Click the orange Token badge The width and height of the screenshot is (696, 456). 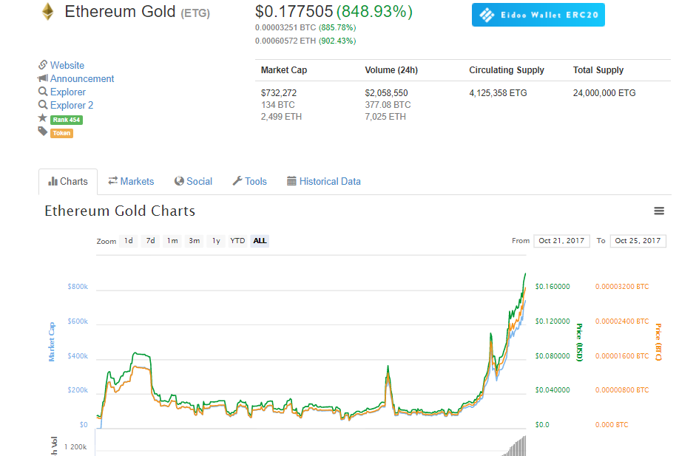61,133
